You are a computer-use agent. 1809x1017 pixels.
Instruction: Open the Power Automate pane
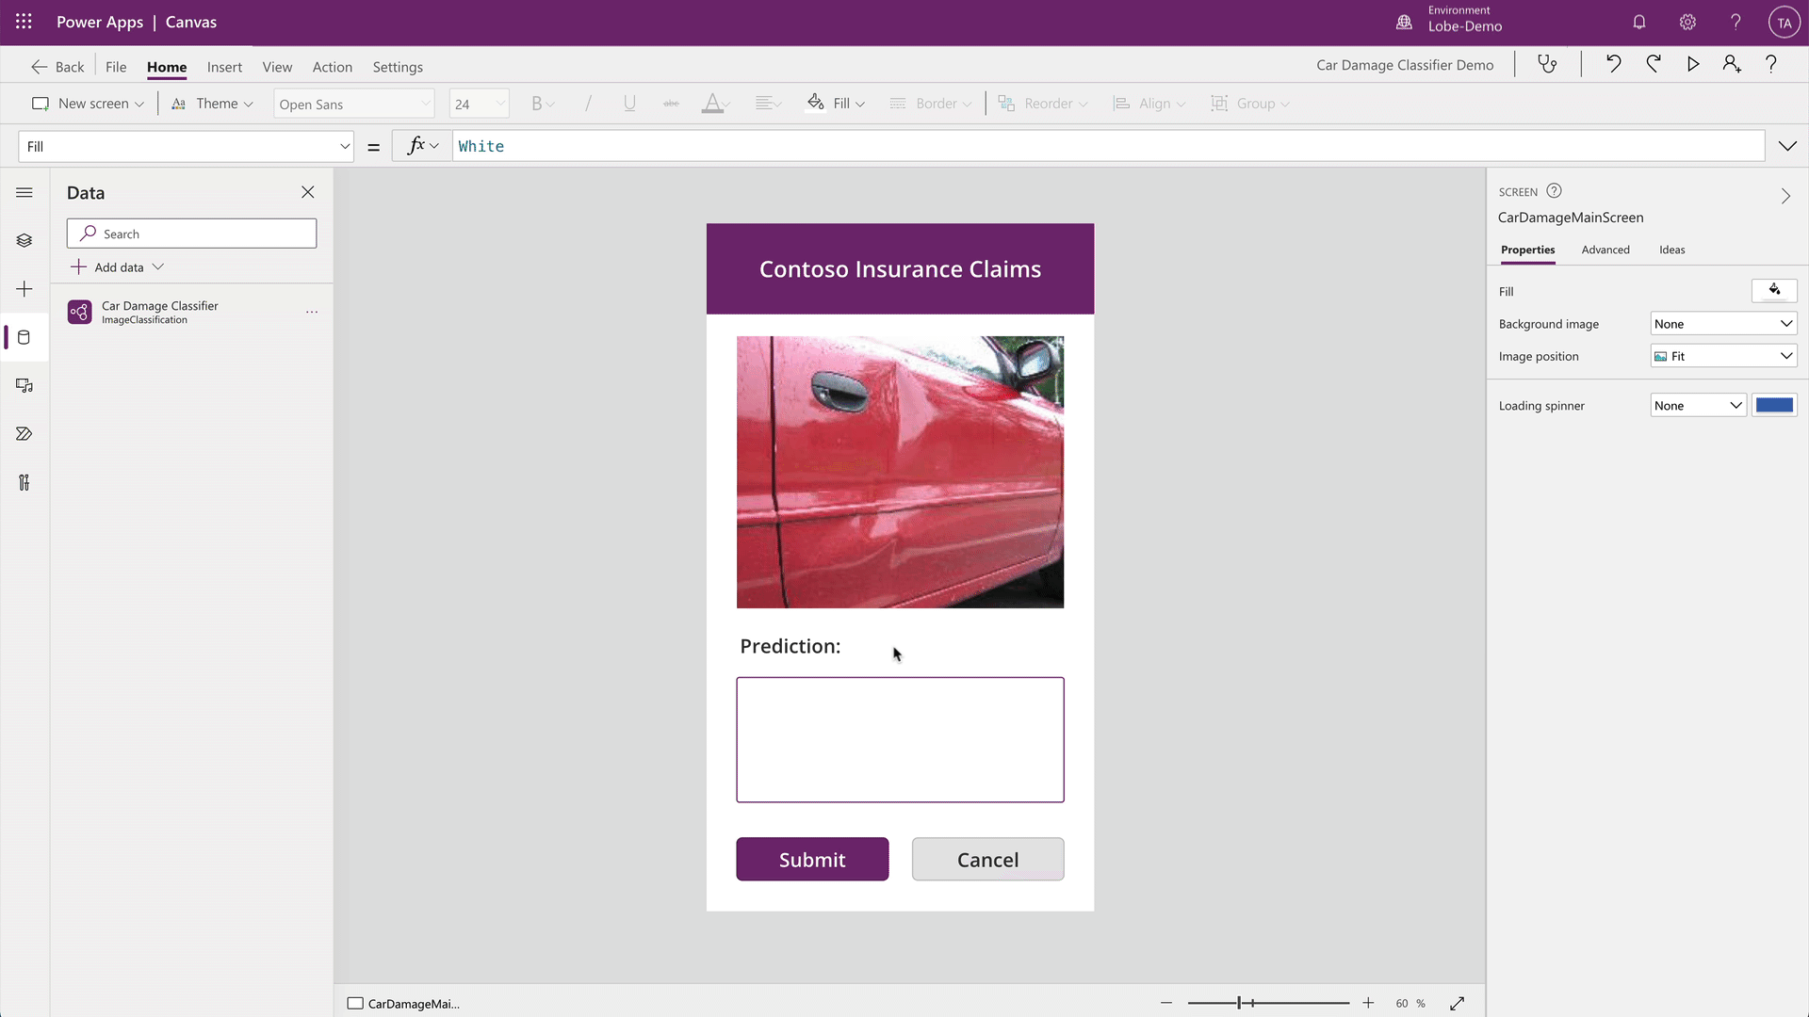pyautogui.click(x=24, y=433)
